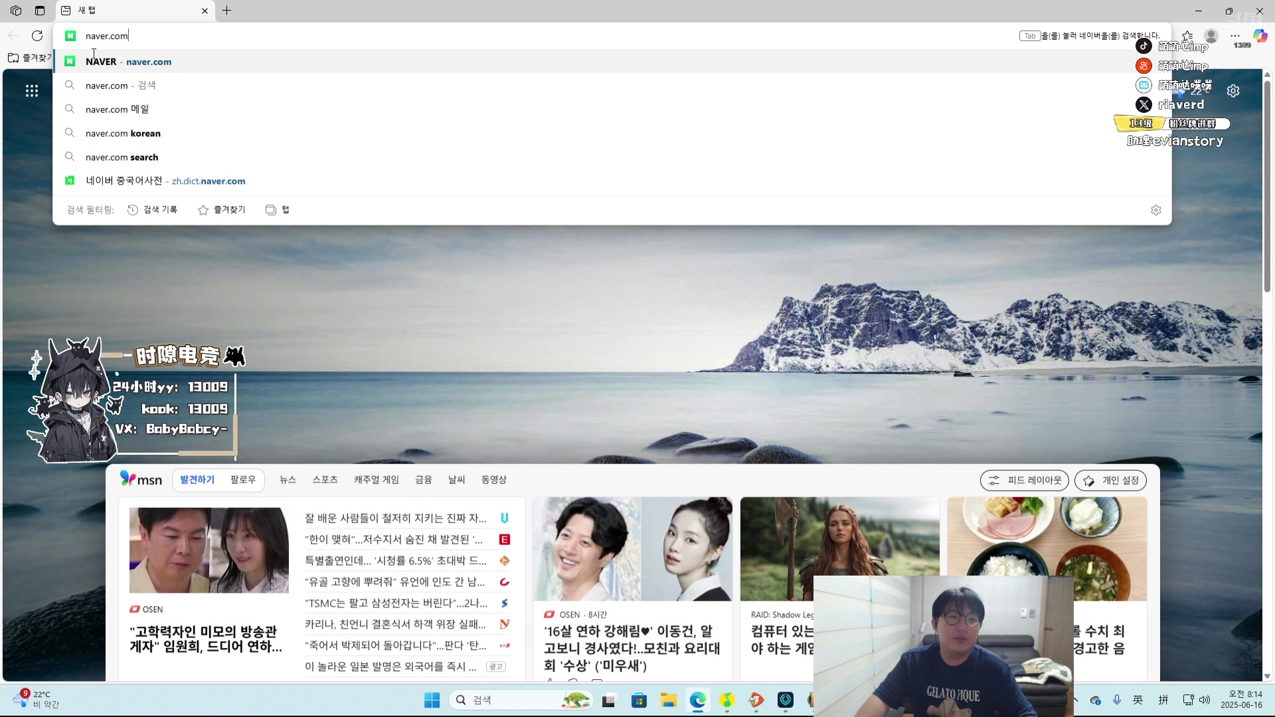
Task: Open the vertical tabs action menu
Action: [40, 11]
